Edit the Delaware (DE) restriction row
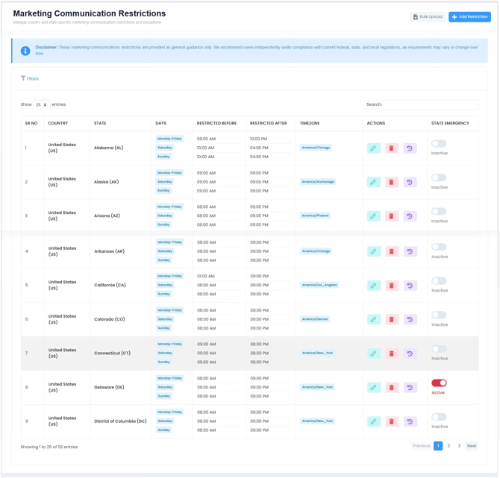500x478 pixels. coord(374,388)
